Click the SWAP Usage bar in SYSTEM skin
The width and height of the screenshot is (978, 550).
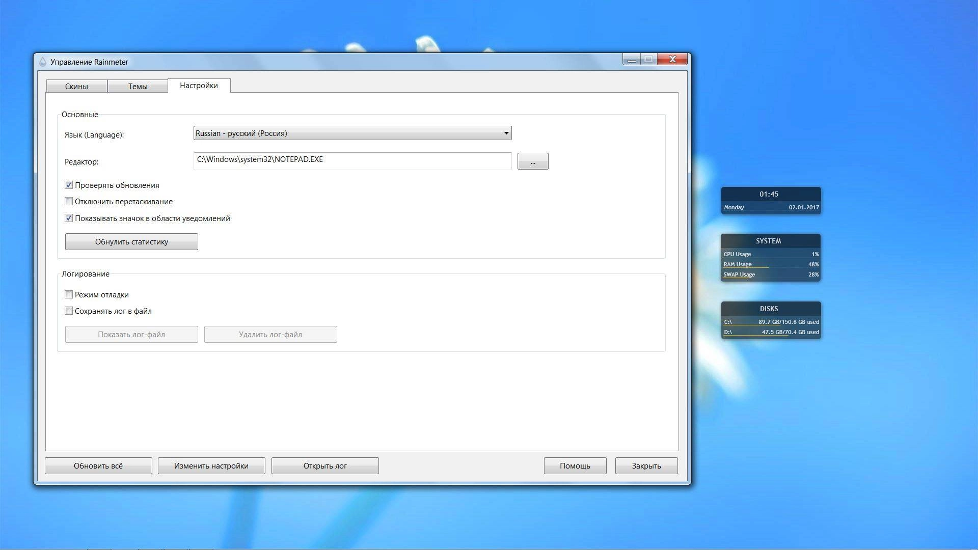click(771, 274)
